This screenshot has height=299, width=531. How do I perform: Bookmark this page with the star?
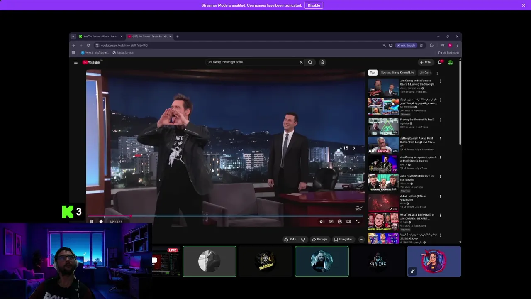[421, 45]
